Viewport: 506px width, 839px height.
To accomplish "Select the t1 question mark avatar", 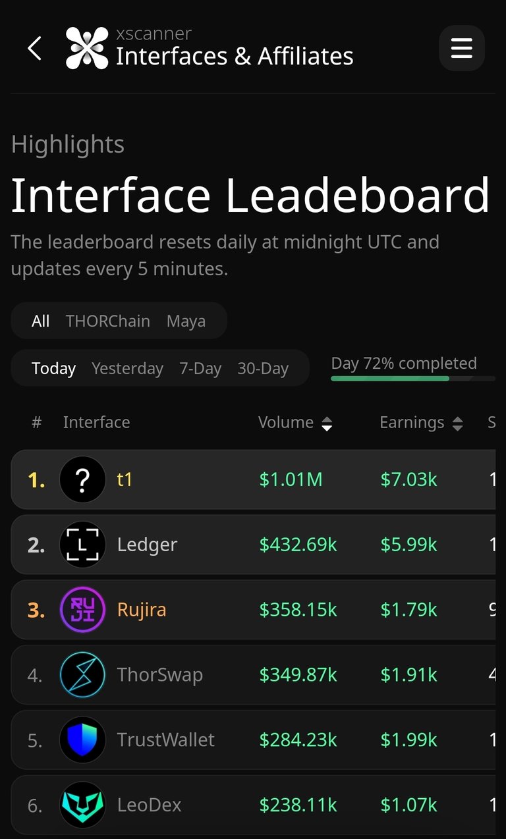I will click(82, 479).
